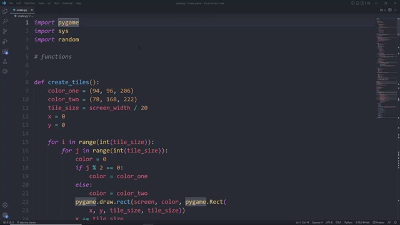
Task: Open the View menu
Action: click(x=41, y=3)
